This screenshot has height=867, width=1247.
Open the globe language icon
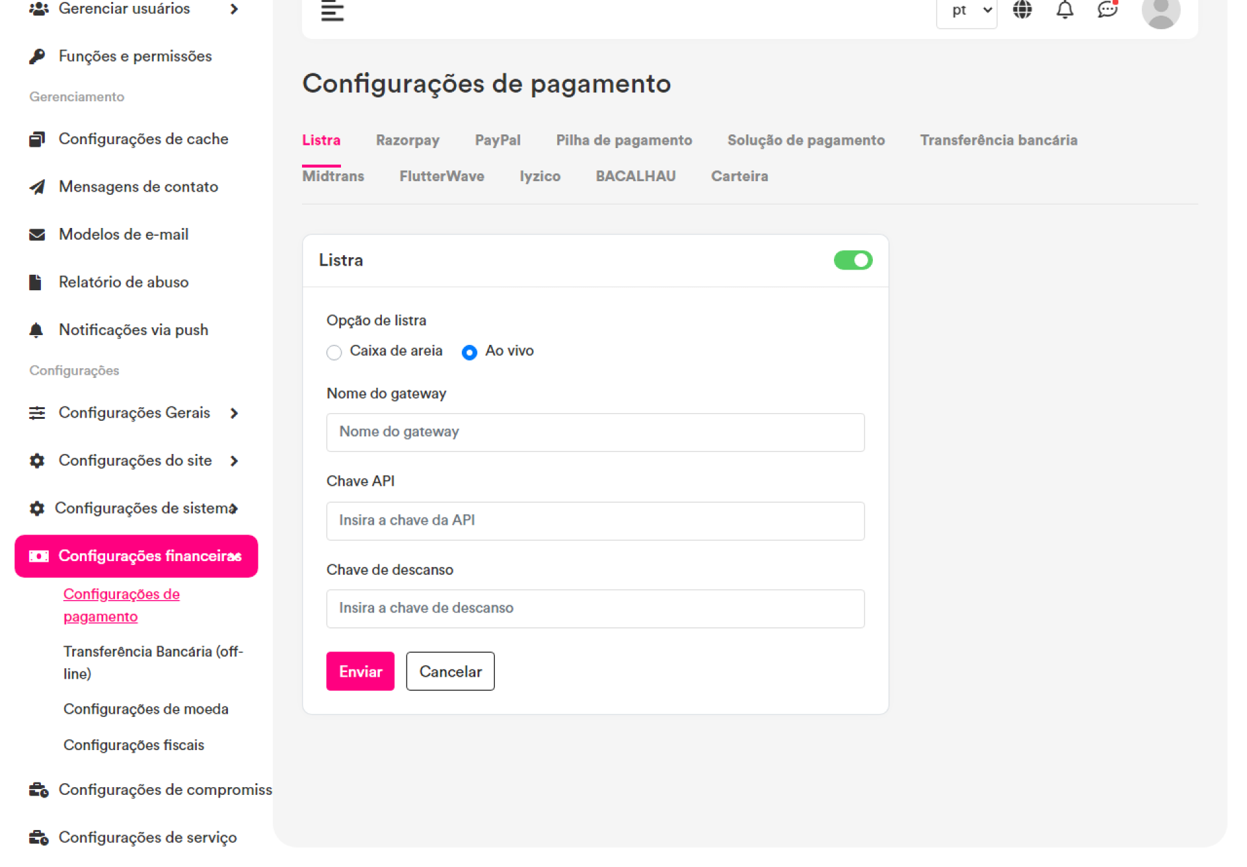click(1022, 10)
